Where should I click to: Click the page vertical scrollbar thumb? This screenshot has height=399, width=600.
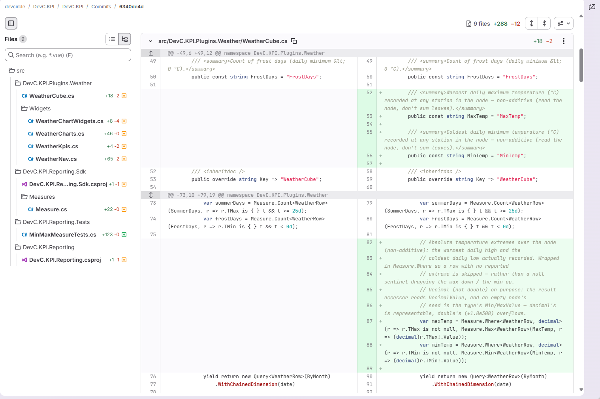(581, 65)
